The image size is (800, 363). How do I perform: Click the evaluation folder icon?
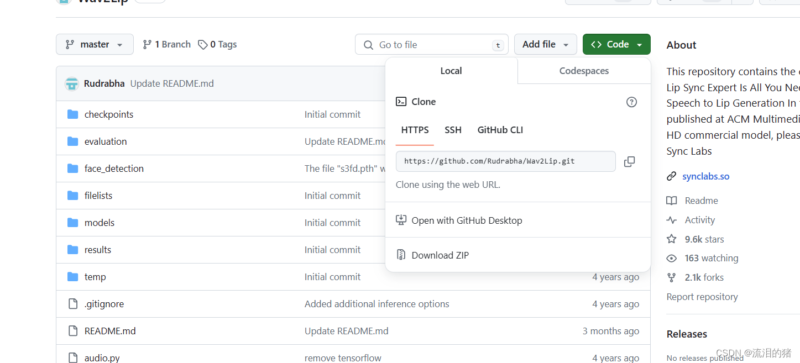click(72, 141)
